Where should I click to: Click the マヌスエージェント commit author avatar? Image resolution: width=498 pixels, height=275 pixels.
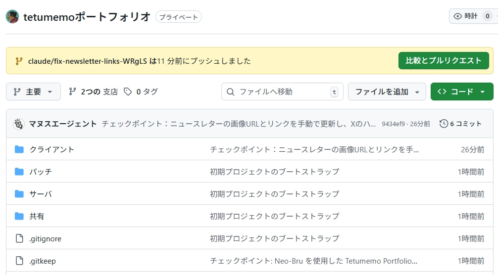tap(19, 124)
